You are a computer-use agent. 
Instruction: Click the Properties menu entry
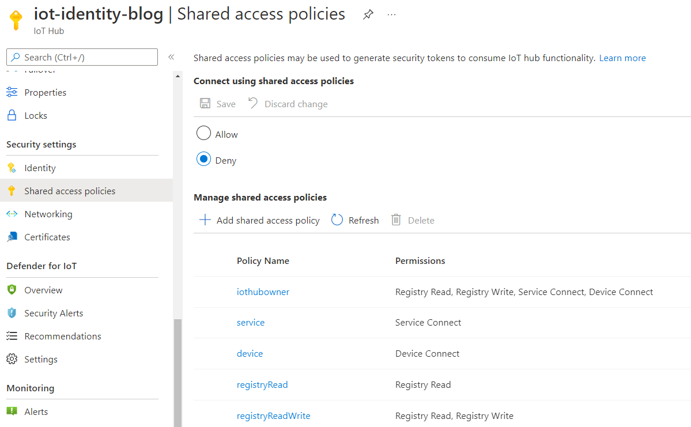(44, 92)
